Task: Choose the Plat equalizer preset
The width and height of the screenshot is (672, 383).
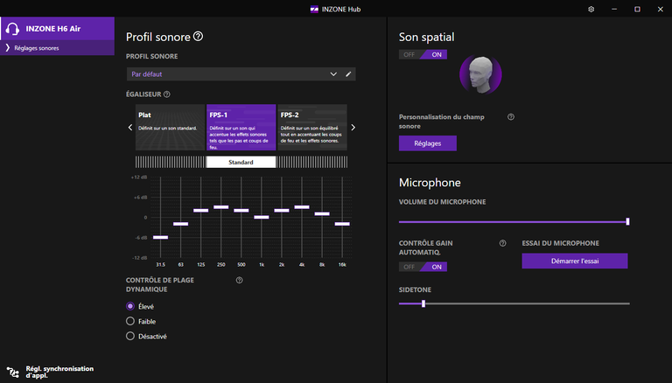Action: point(170,128)
